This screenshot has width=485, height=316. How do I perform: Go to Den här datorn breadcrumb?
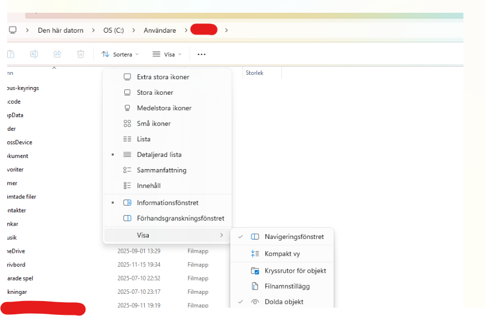61,30
